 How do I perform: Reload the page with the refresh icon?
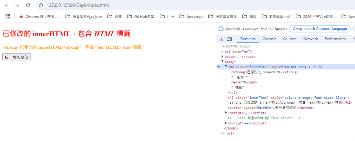(x=28, y=6)
